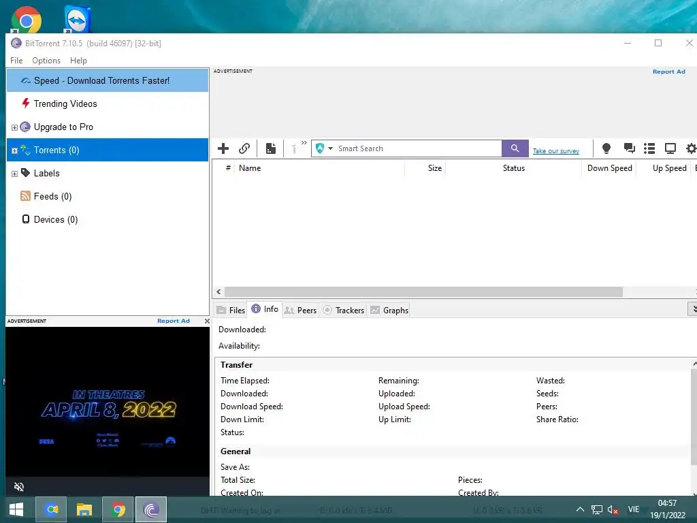The width and height of the screenshot is (697, 523).
Task: Click the muted volume tray icon
Action: point(613,509)
